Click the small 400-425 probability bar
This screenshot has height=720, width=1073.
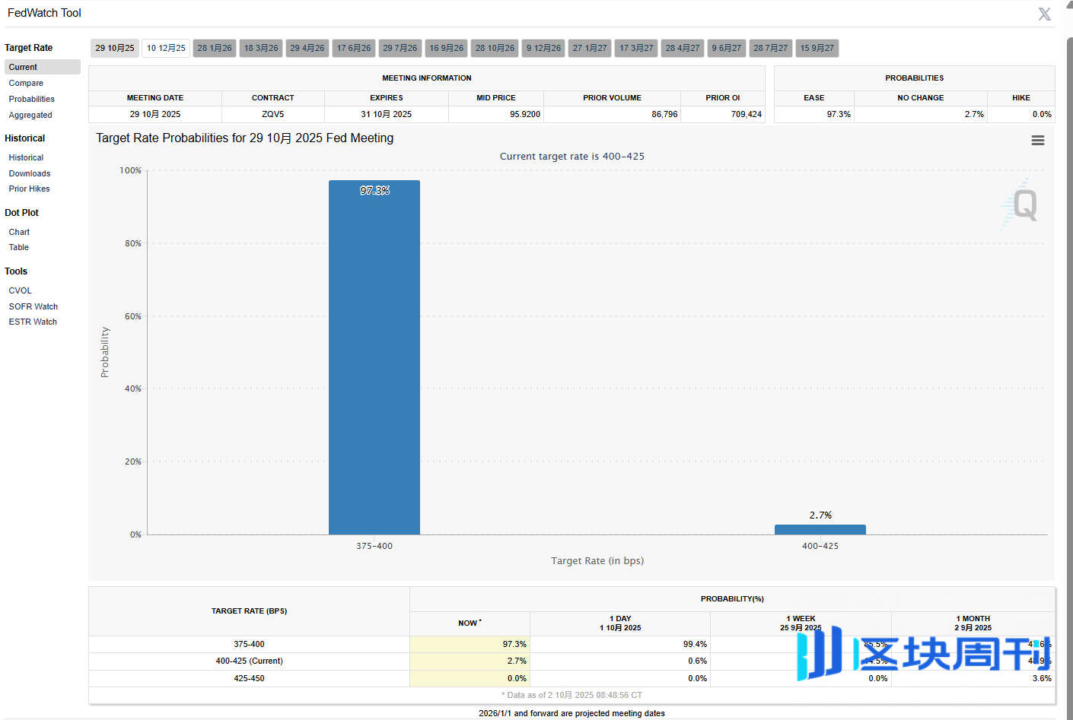pyautogui.click(x=820, y=530)
